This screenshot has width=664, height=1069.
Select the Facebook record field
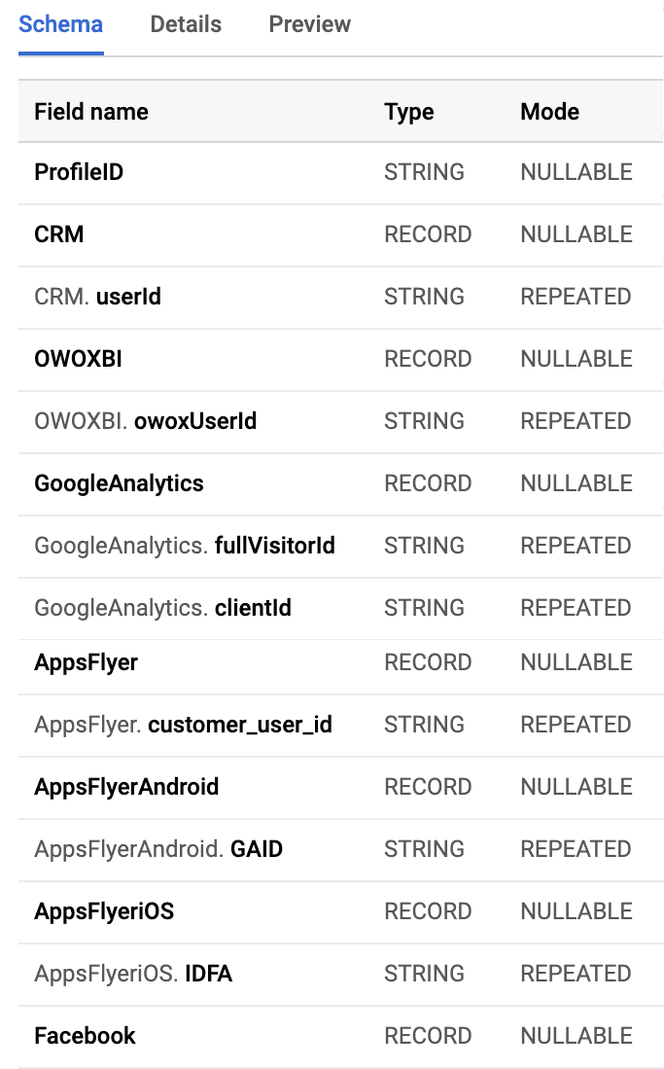pyautogui.click(x=85, y=1036)
